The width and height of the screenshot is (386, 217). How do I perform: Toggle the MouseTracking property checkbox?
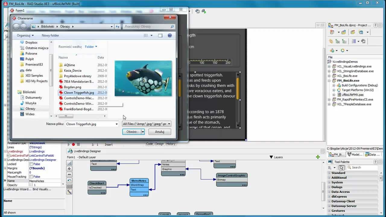coord(31,177)
